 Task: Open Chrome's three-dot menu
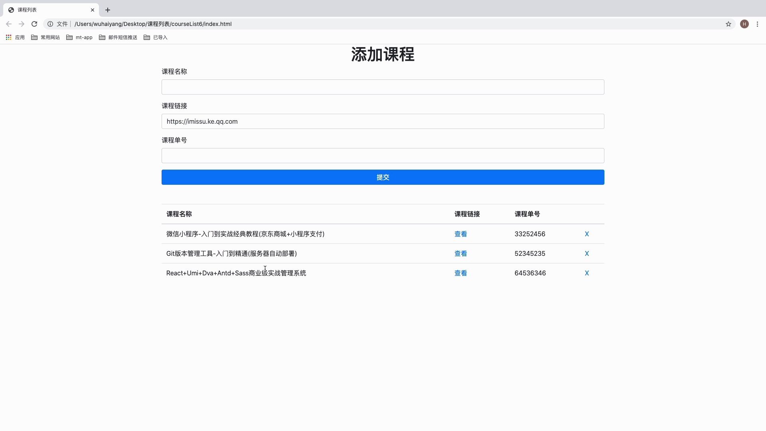(758, 24)
